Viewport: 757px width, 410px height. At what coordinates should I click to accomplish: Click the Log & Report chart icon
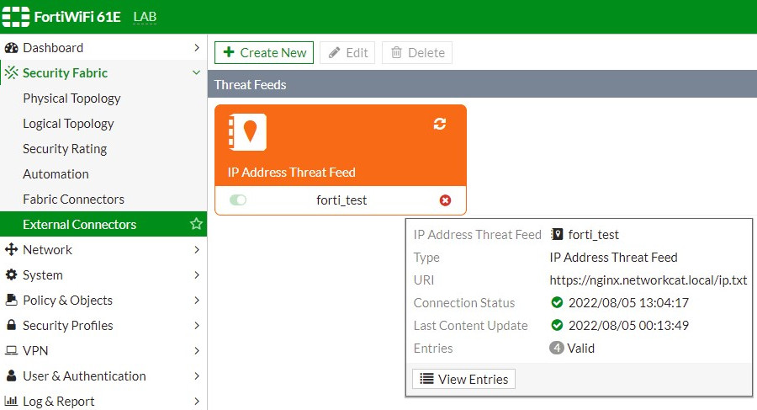(11, 401)
